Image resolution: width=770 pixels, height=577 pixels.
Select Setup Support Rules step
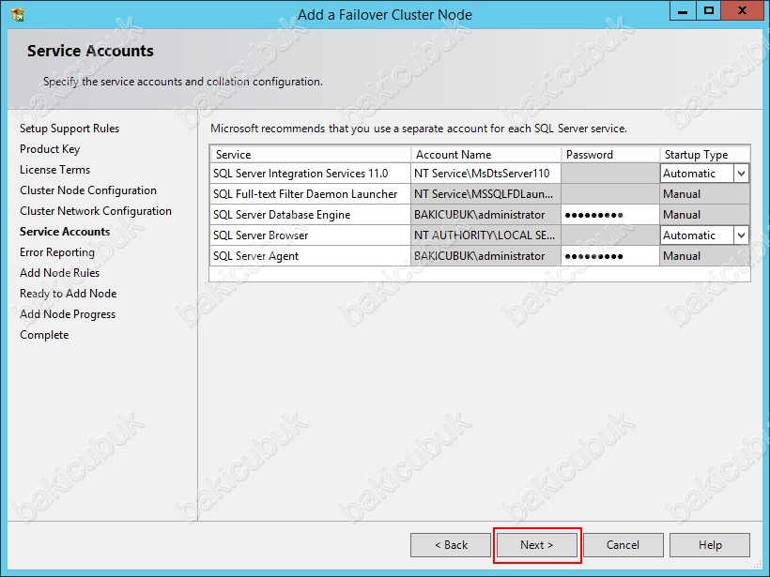click(69, 129)
